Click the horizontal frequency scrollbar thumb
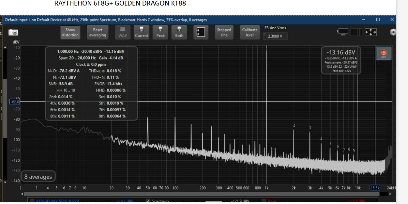 pyautogui.click(x=202, y=194)
